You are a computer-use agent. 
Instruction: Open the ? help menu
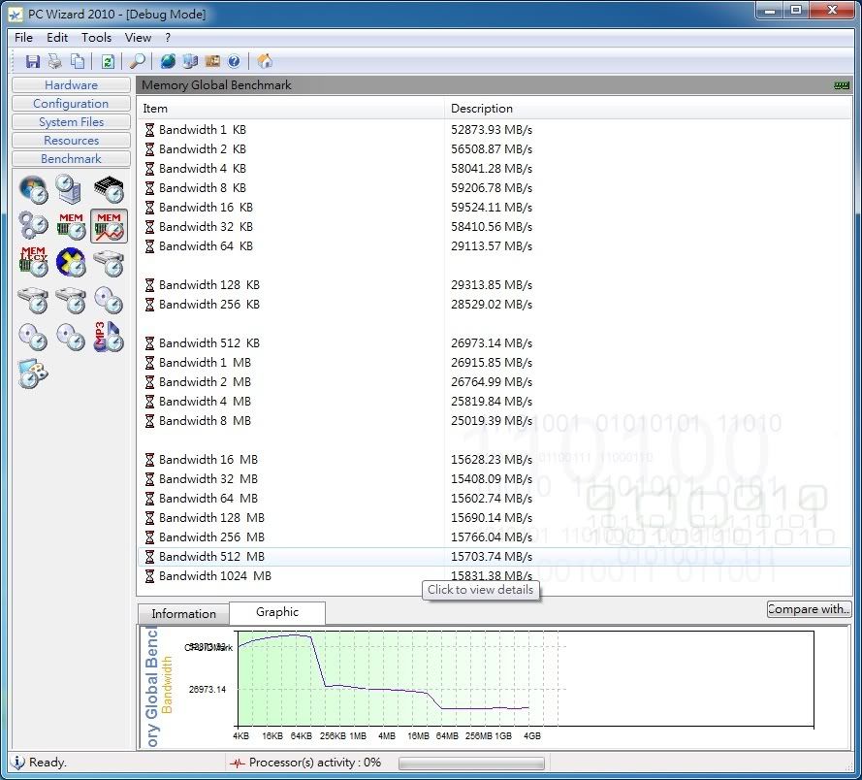168,38
